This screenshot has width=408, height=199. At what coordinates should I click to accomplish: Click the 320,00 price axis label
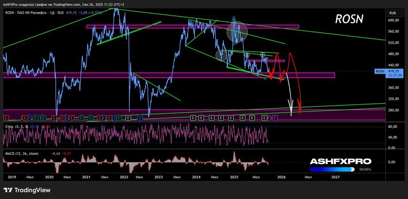point(392,99)
